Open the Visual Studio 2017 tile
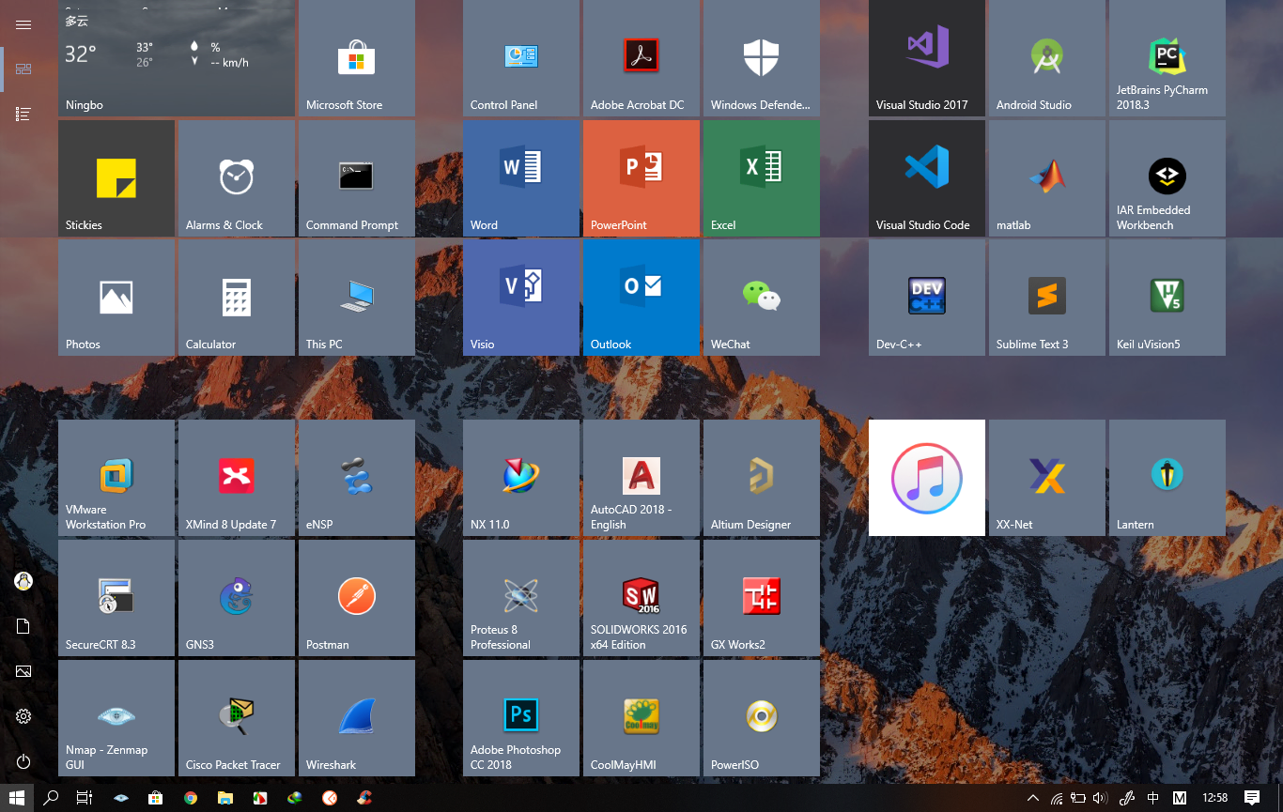This screenshot has height=812, width=1283. [927, 58]
